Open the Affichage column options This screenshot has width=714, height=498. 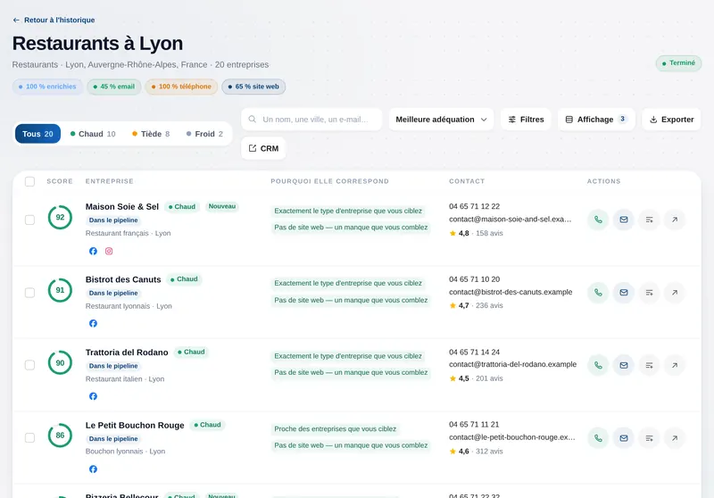tap(596, 120)
